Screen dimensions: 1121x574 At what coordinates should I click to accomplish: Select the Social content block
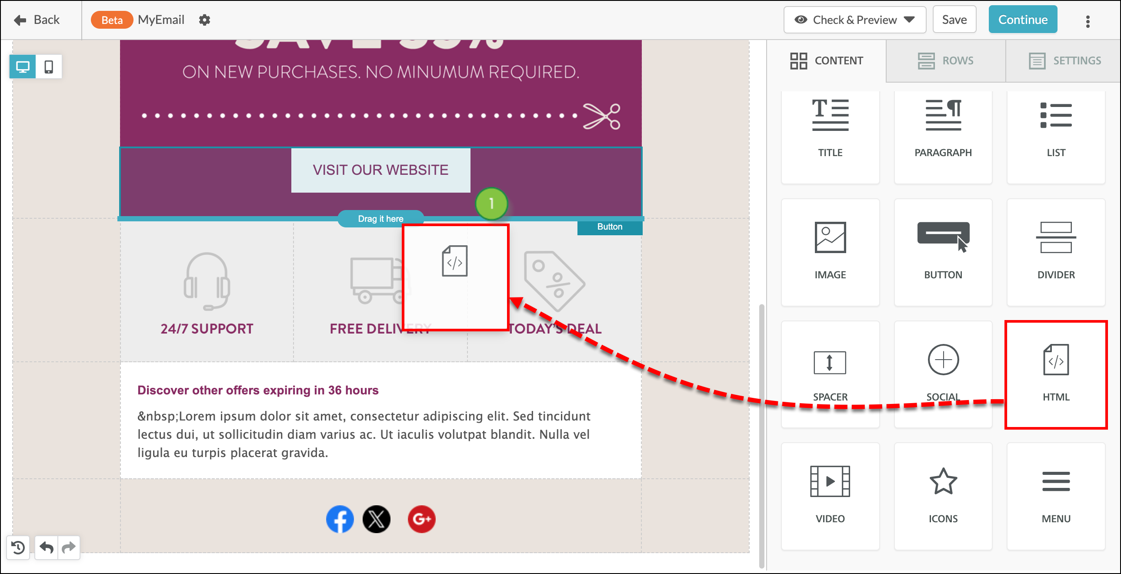point(943,374)
